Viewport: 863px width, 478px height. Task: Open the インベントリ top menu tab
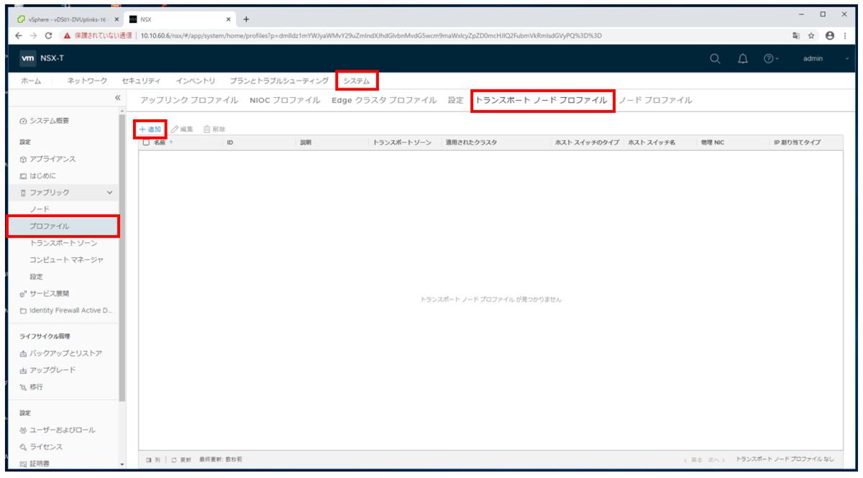[195, 81]
